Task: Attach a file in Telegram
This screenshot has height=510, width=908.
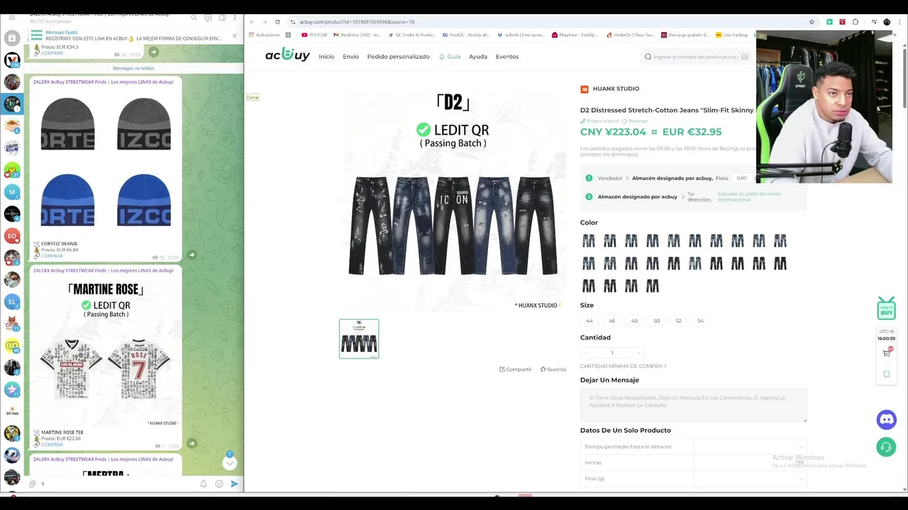Action: [x=33, y=484]
